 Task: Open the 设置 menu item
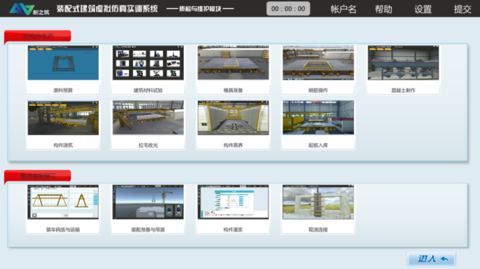click(423, 9)
